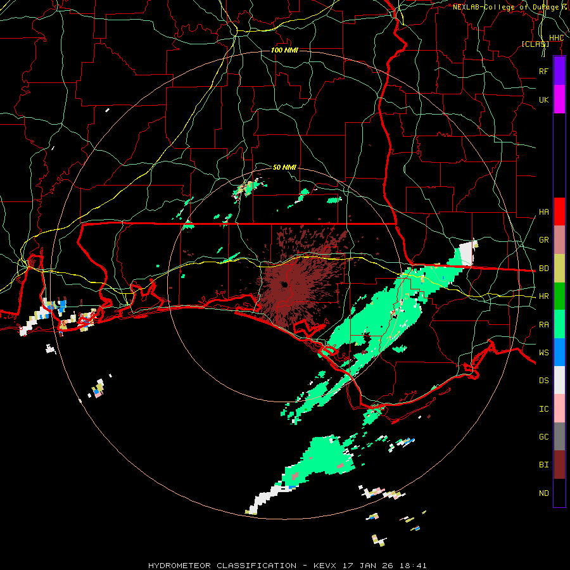Click the [CLAS] units label
570x570 pixels.
point(535,44)
